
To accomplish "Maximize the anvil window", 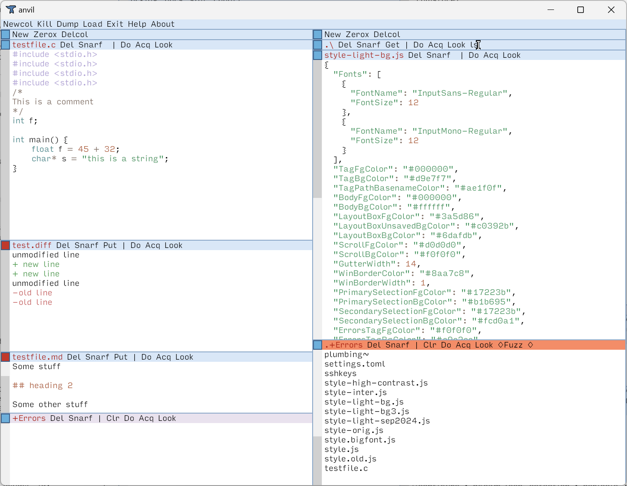I will pyautogui.click(x=580, y=9).
